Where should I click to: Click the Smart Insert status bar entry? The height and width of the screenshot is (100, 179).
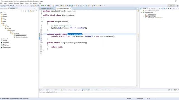tap(140, 99)
